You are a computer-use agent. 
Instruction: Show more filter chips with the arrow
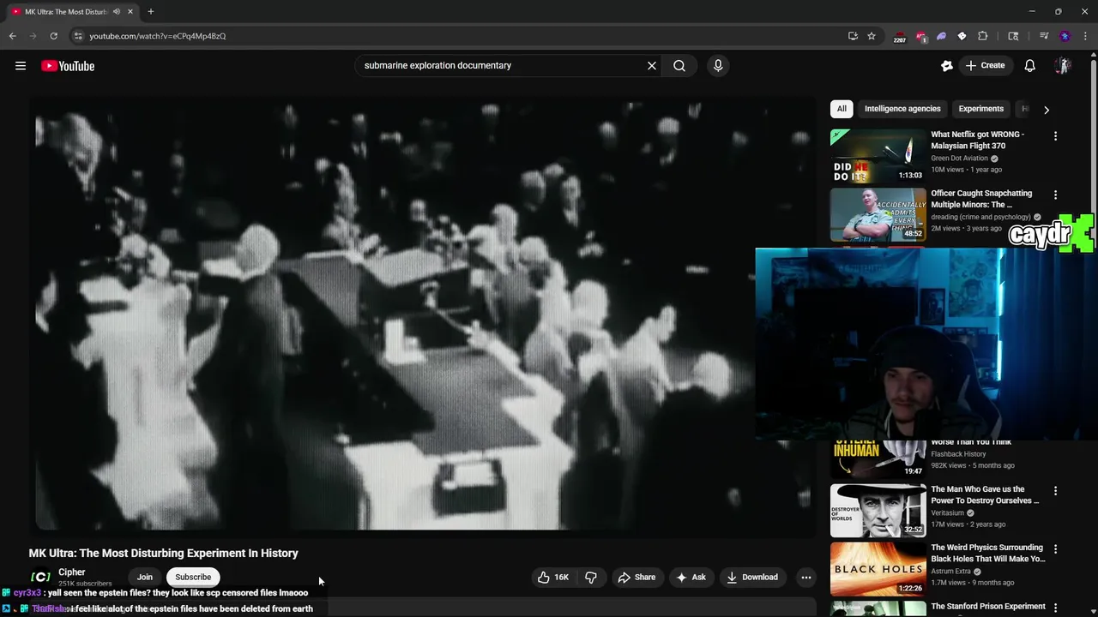(1047, 110)
